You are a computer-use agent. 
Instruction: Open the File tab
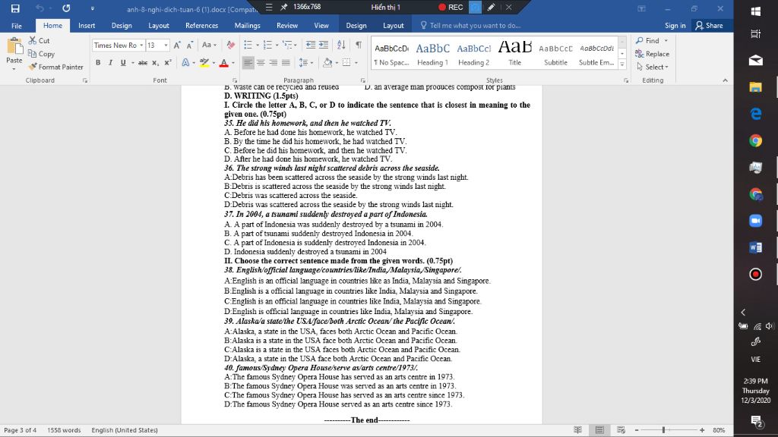(17, 25)
